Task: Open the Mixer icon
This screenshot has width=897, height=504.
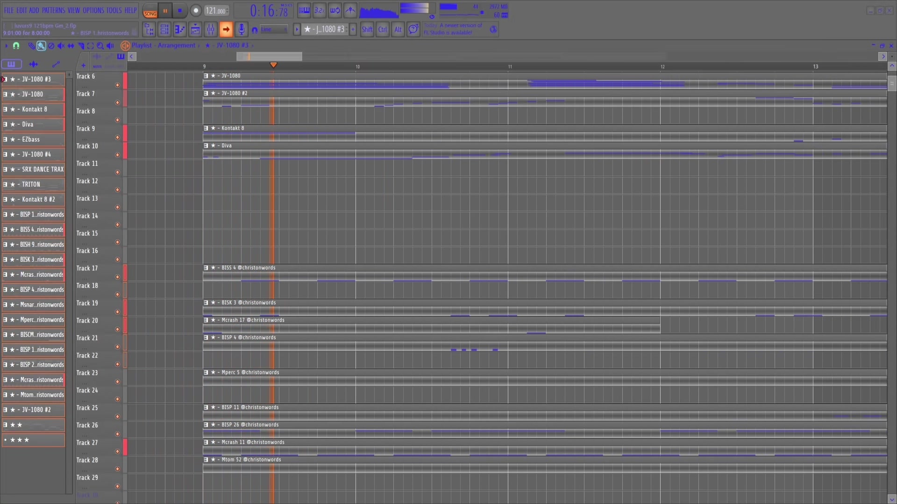Action: (x=211, y=29)
